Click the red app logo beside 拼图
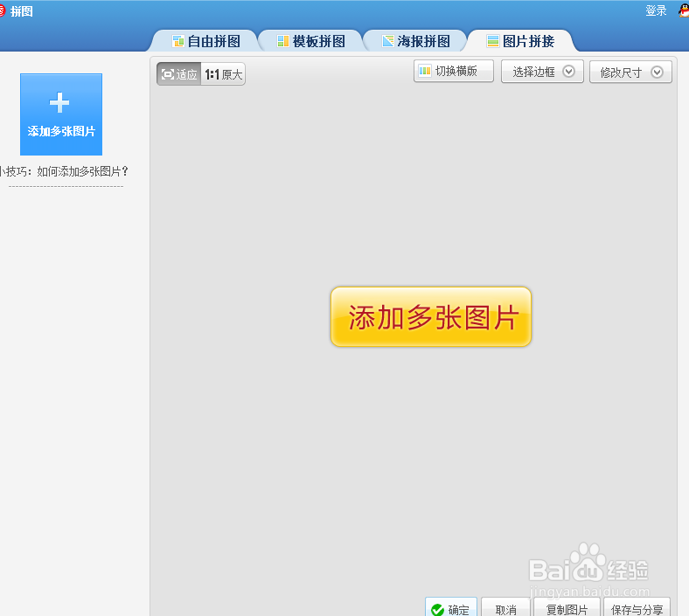This screenshot has width=689, height=616. 3,11
